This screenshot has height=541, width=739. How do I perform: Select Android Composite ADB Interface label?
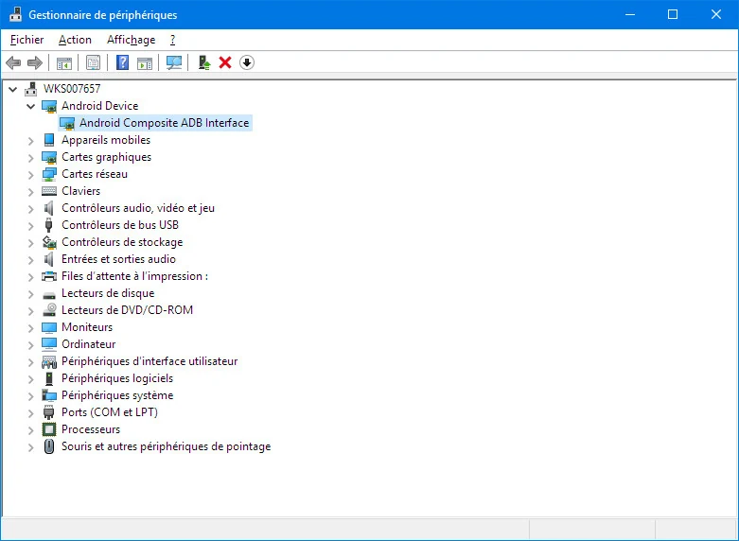point(164,123)
